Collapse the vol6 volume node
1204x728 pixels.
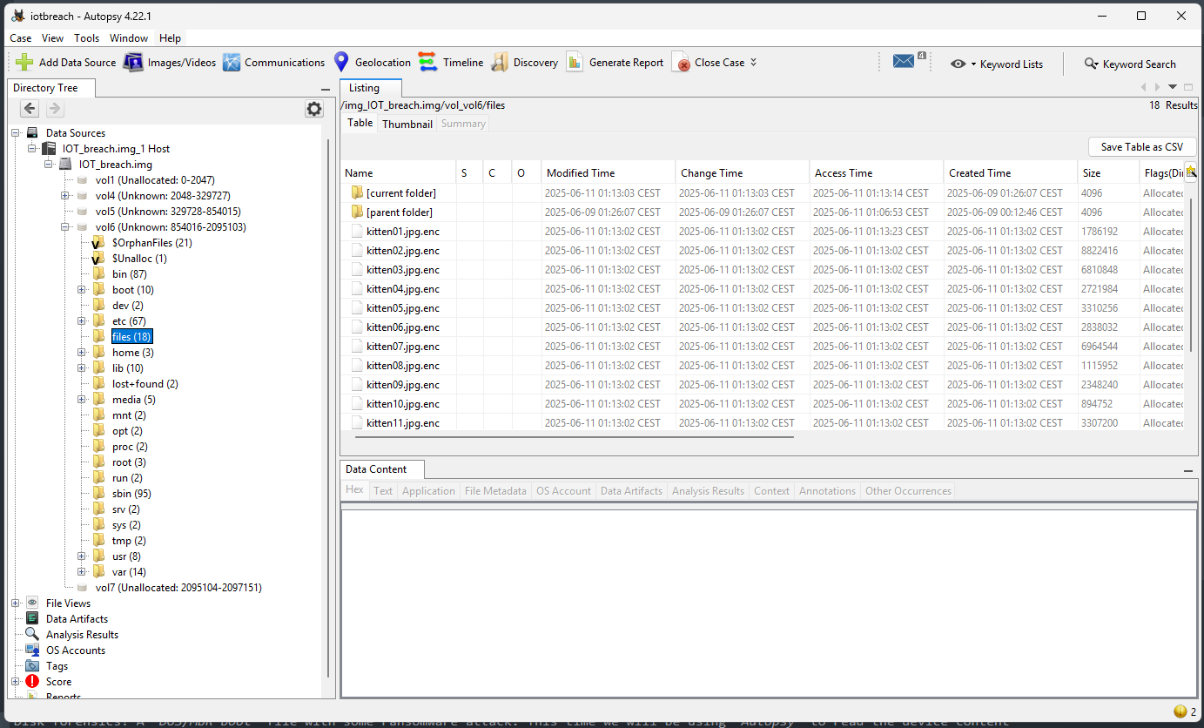pos(65,227)
